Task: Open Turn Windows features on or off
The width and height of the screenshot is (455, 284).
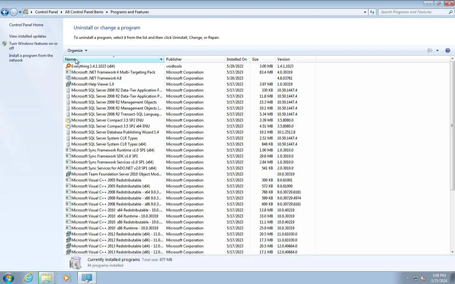Action: pos(33,46)
